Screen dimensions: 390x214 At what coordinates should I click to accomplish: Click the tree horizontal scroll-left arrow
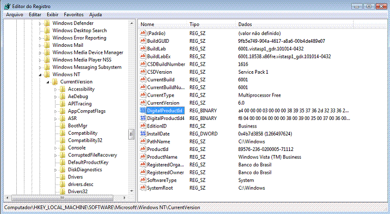pos(7,198)
